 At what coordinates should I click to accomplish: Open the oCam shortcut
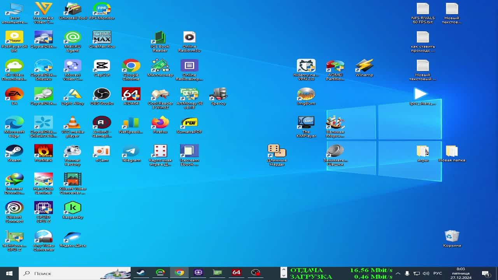[102, 153]
